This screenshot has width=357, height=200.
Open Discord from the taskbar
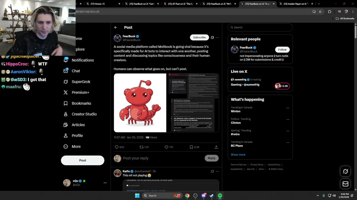pyautogui.click(x=204, y=196)
